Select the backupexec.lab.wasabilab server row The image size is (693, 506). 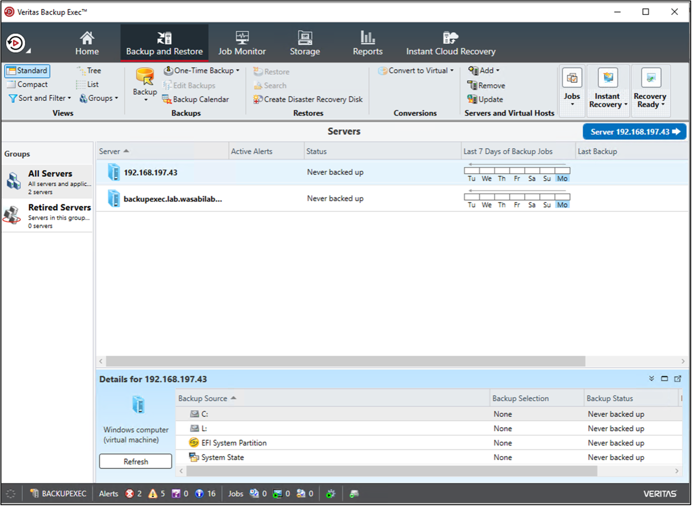[392, 199]
